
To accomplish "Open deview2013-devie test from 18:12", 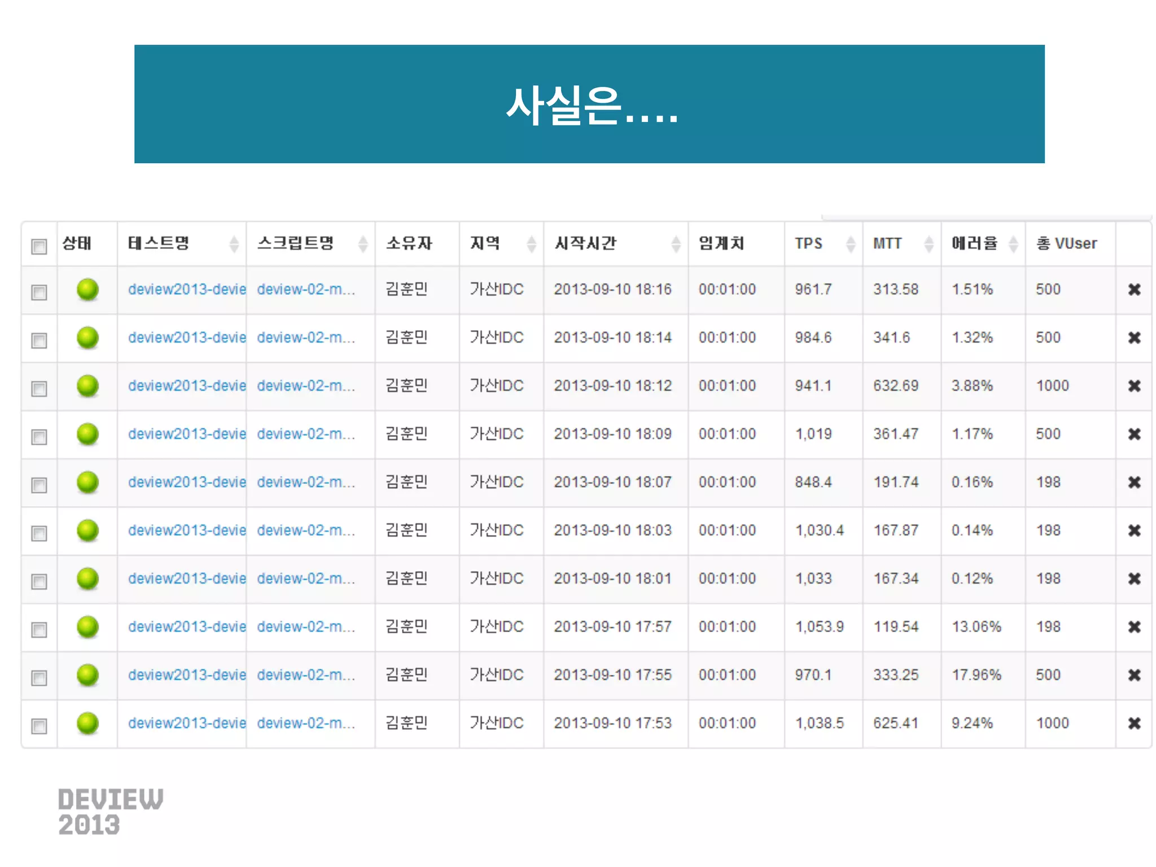I will (x=187, y=386).
